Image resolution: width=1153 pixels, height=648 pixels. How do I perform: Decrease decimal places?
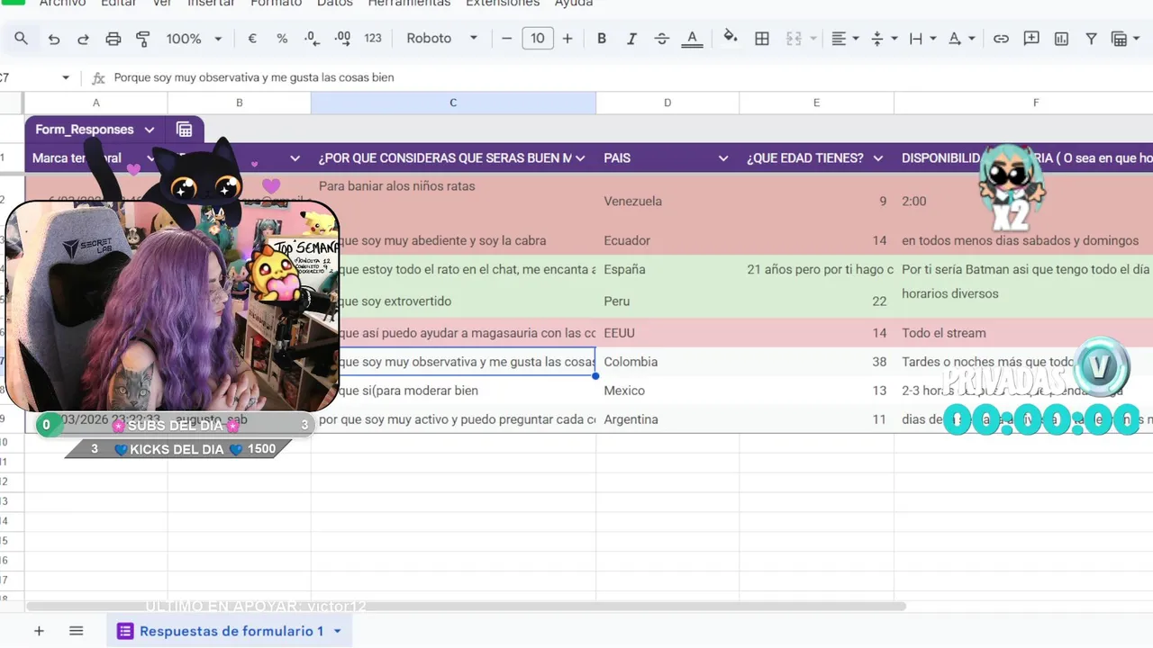click(x=312, y=39)
